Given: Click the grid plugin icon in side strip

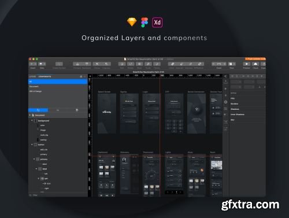Looking at the screenshot, I should (225, 109).
